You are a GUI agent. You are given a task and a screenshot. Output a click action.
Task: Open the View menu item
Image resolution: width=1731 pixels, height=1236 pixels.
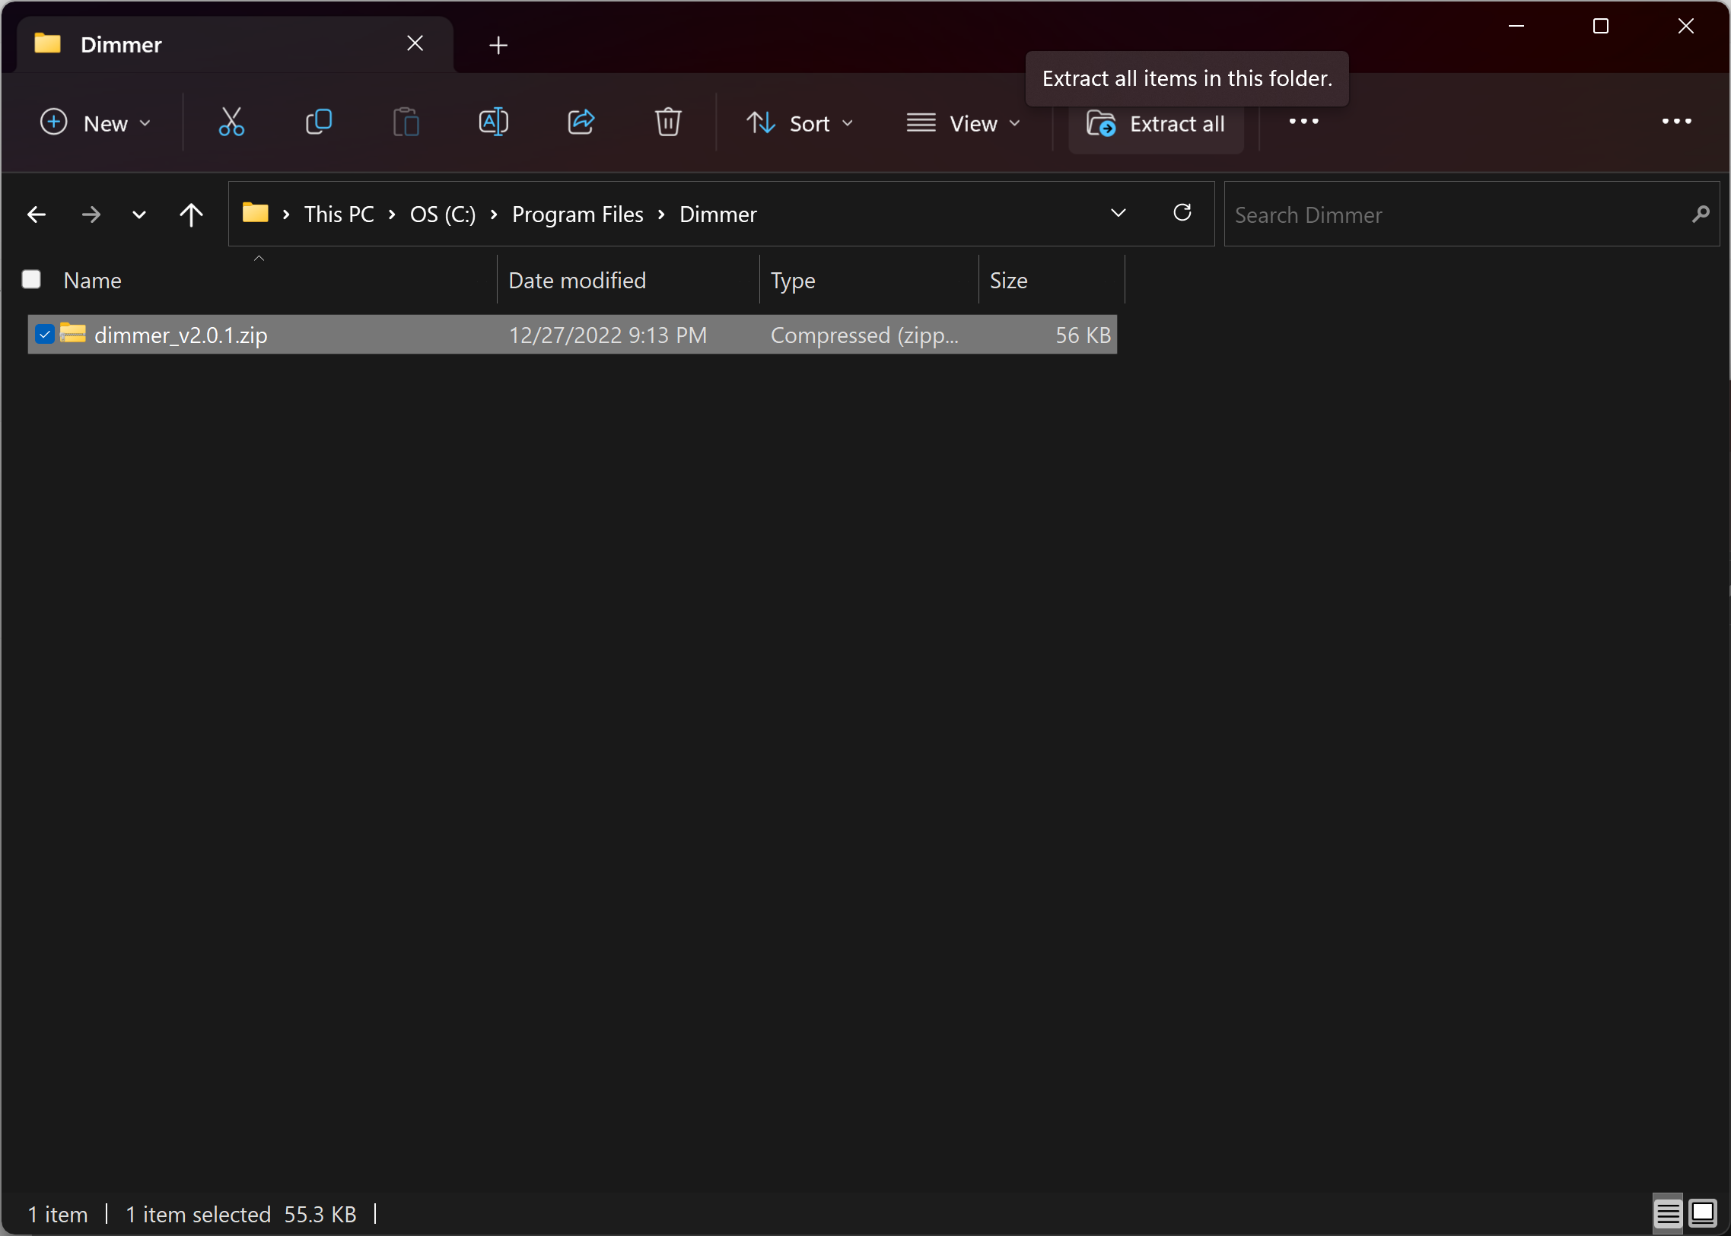tap(963, 123)
